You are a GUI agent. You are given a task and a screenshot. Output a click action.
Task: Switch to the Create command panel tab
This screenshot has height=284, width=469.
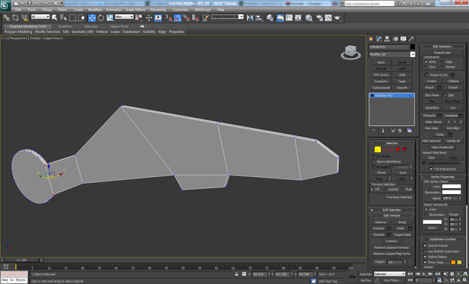click(x=371, y=39)
